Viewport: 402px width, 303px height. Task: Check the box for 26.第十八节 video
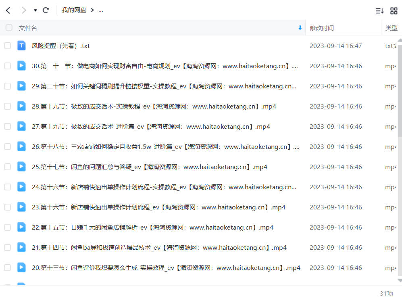click(7, 147)
